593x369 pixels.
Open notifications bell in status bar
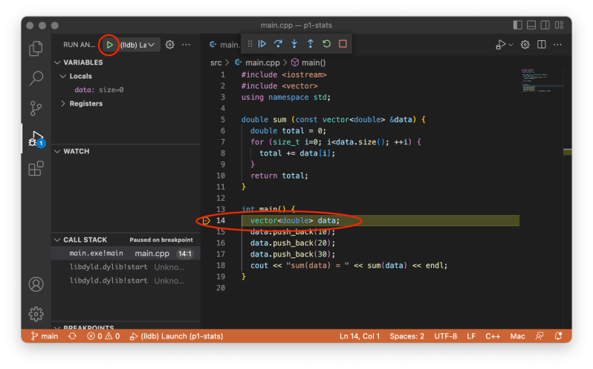(x=558, y=336)
